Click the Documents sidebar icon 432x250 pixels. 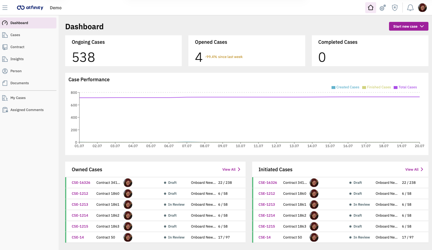point(5,83)
